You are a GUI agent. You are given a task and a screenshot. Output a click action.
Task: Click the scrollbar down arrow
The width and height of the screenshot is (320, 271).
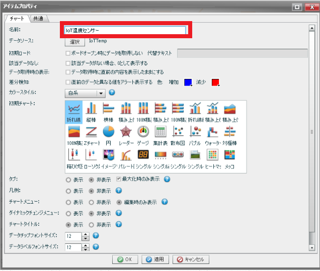tap(312, 248)
